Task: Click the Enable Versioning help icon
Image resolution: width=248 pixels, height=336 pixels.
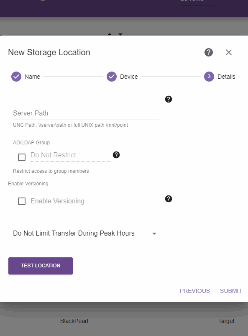Action: click(169, 199)
